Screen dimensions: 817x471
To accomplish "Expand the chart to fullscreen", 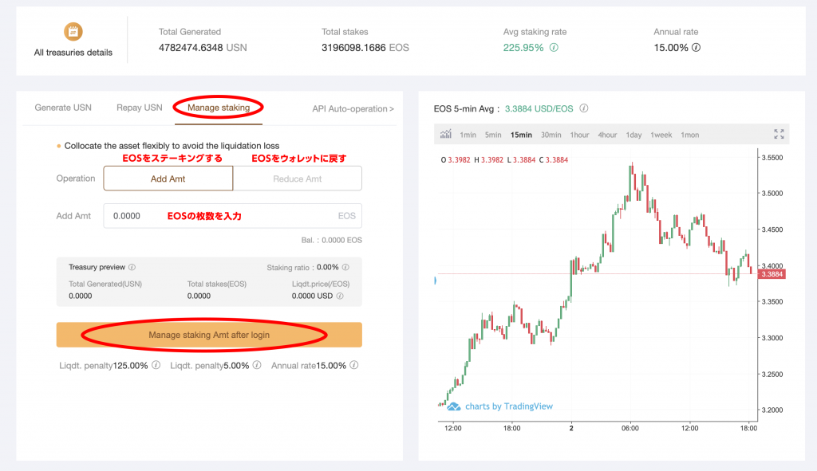I will [x=779, y=135].
